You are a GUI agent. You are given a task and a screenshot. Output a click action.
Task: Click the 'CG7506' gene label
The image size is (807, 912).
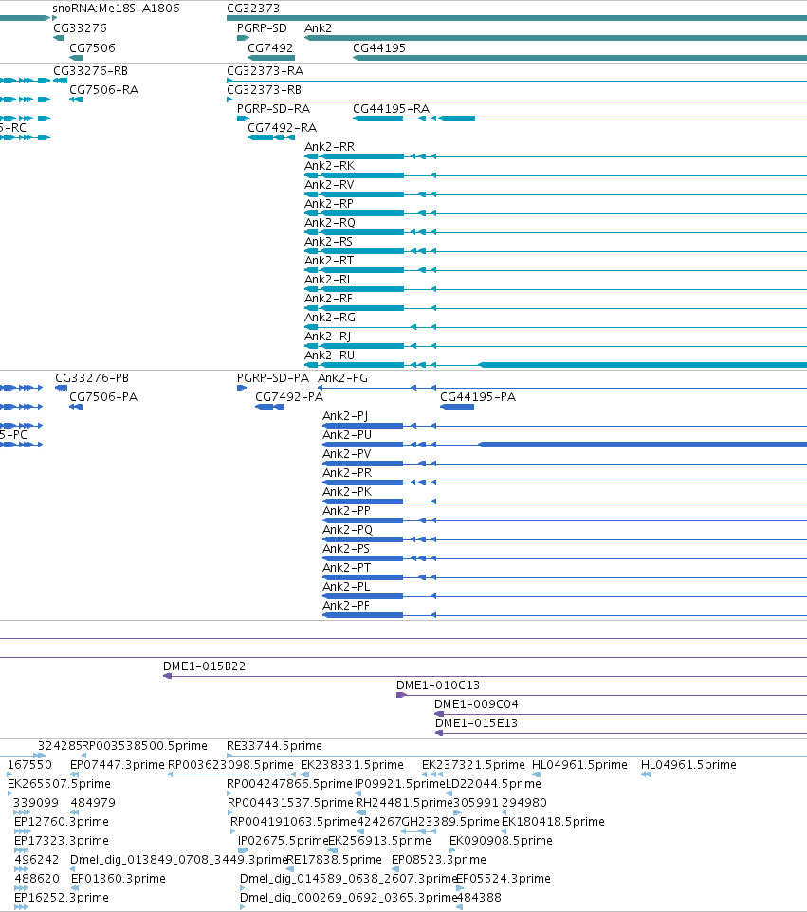pos(92,47)
